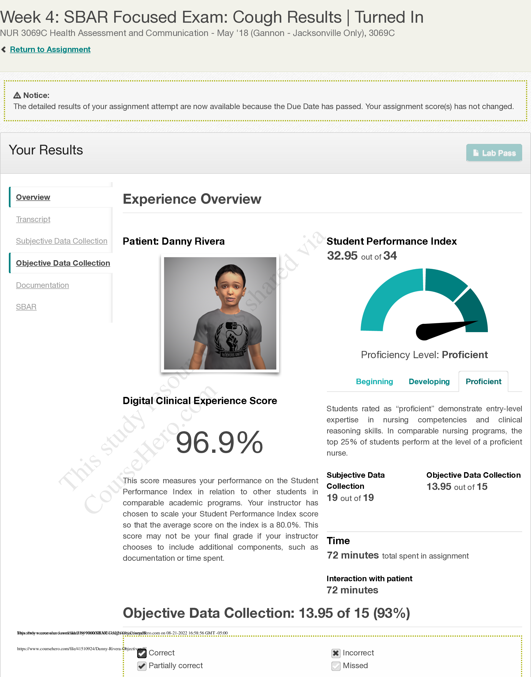This screenshot has height=677, width=531.
Task: Open the Return to Assignment link
Action: (x=50, y=50)
